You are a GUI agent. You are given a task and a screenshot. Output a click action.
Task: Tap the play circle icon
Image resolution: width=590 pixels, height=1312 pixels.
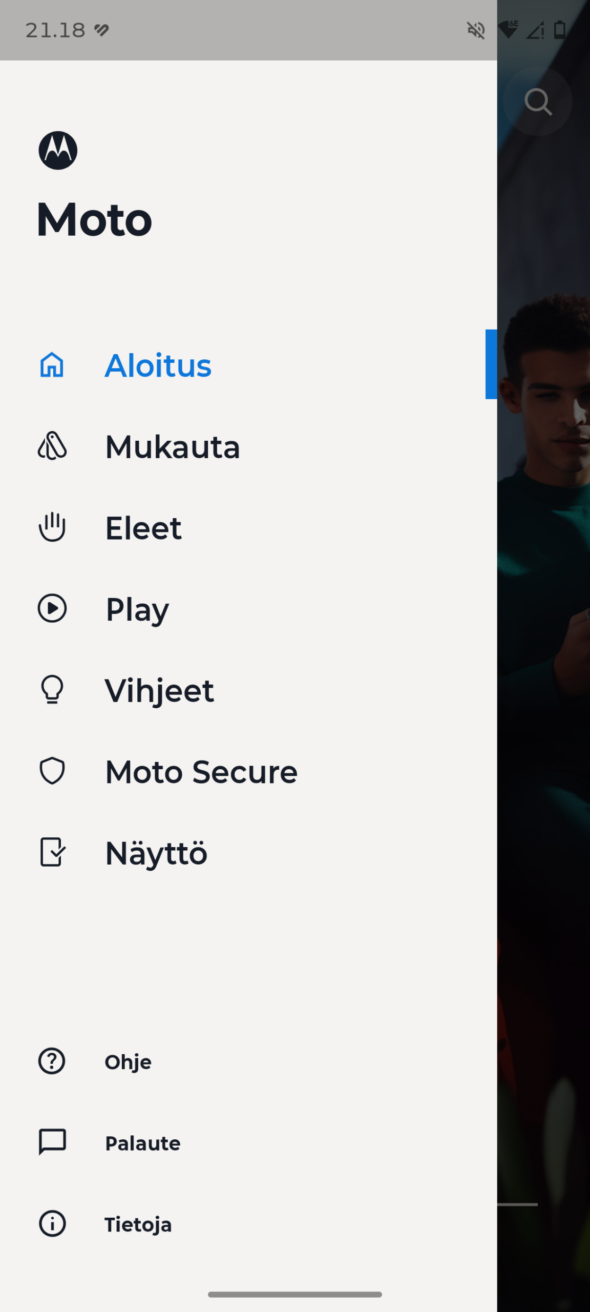(x=52, y=608)
